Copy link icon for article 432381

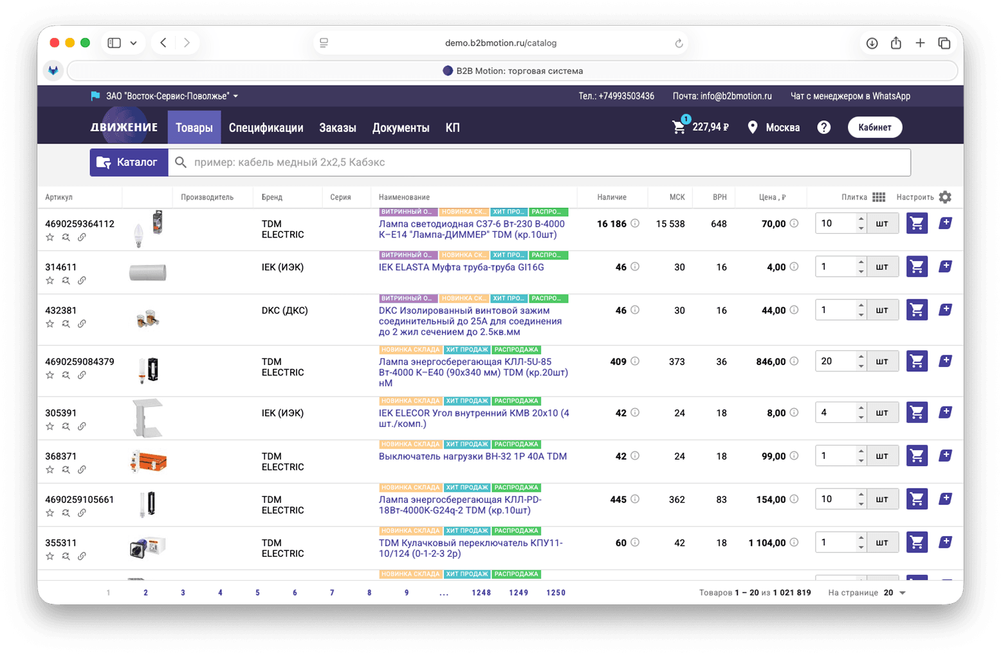[82, 324]
